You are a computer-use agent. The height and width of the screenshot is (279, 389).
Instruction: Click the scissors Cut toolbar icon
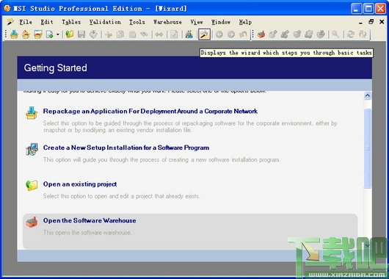109,35
